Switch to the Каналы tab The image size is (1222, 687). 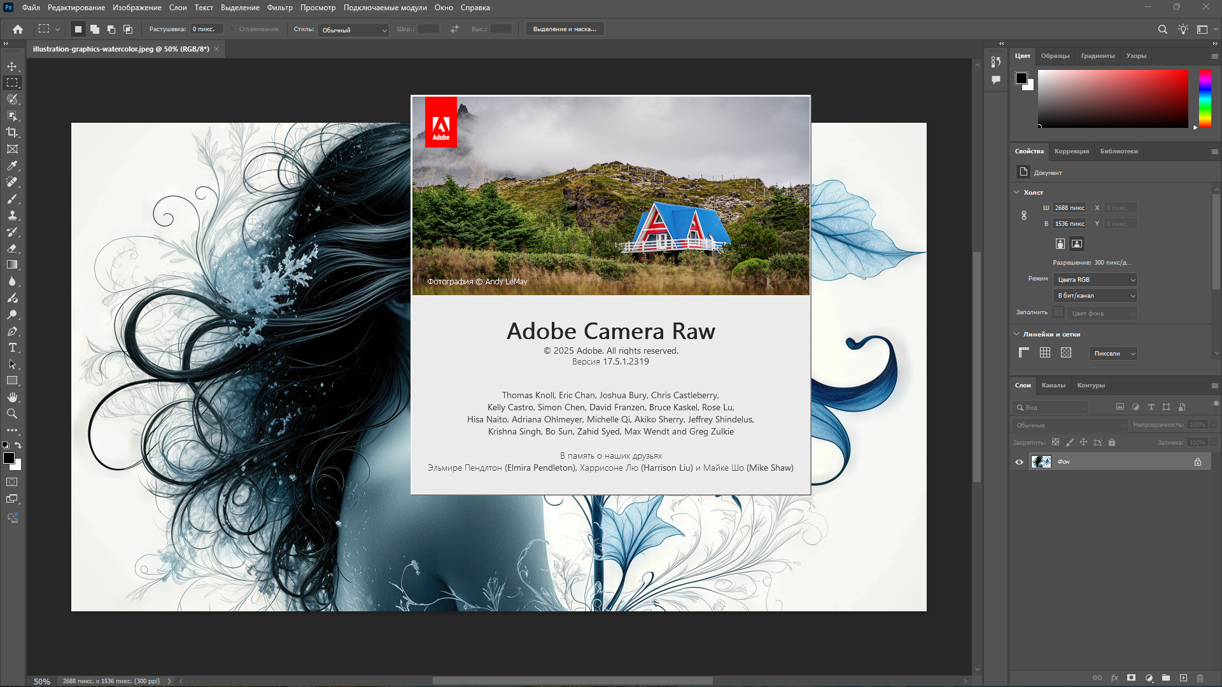(x=1053, y=385)
